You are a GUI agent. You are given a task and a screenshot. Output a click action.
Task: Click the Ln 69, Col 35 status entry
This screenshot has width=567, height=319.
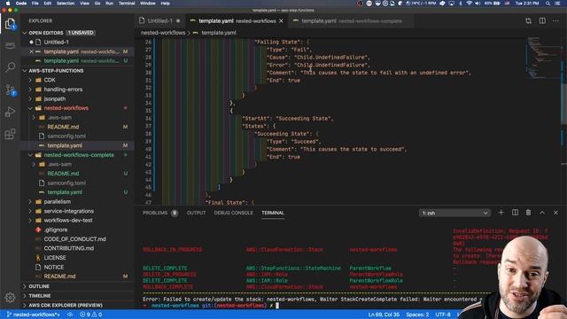(x=384, y=315)
